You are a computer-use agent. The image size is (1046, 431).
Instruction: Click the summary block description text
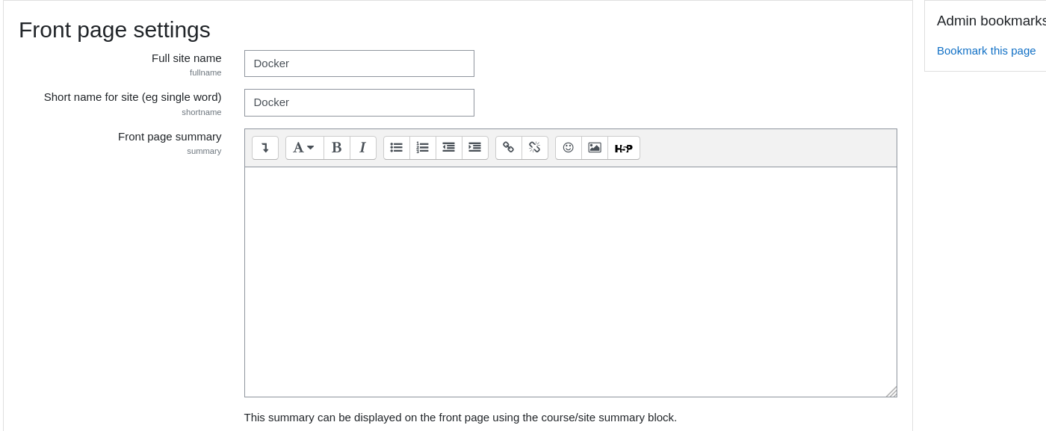460,418
